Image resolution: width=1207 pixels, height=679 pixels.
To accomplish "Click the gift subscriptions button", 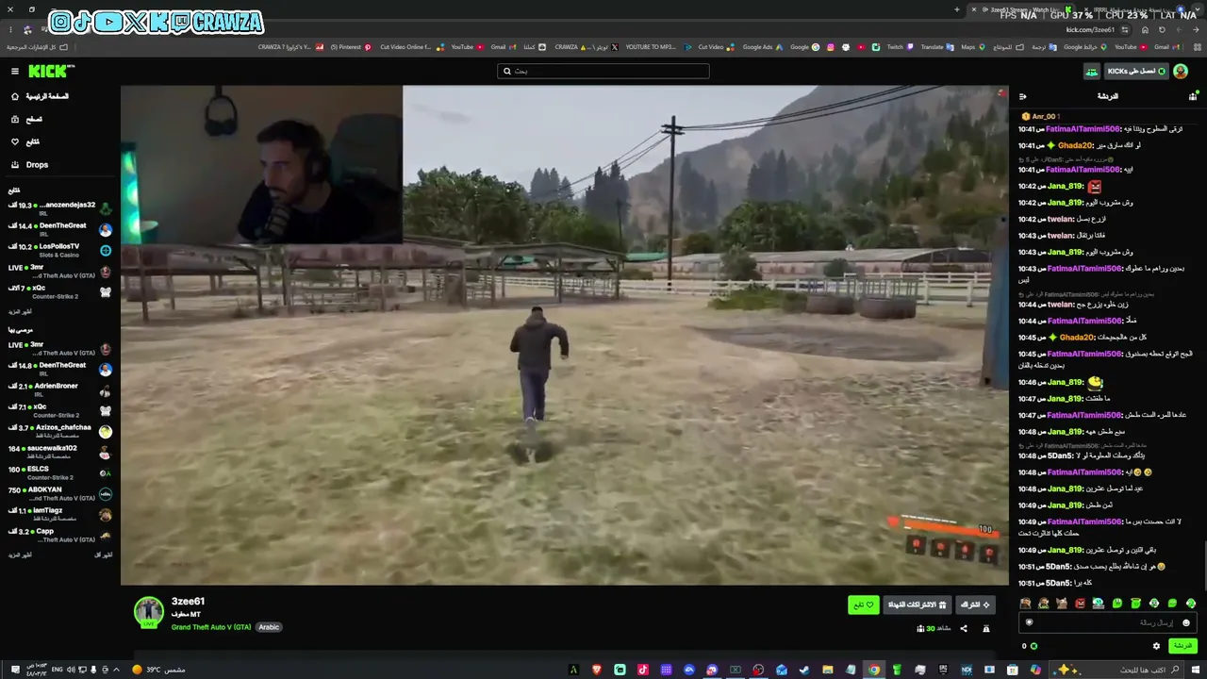I will pos(918,604).
